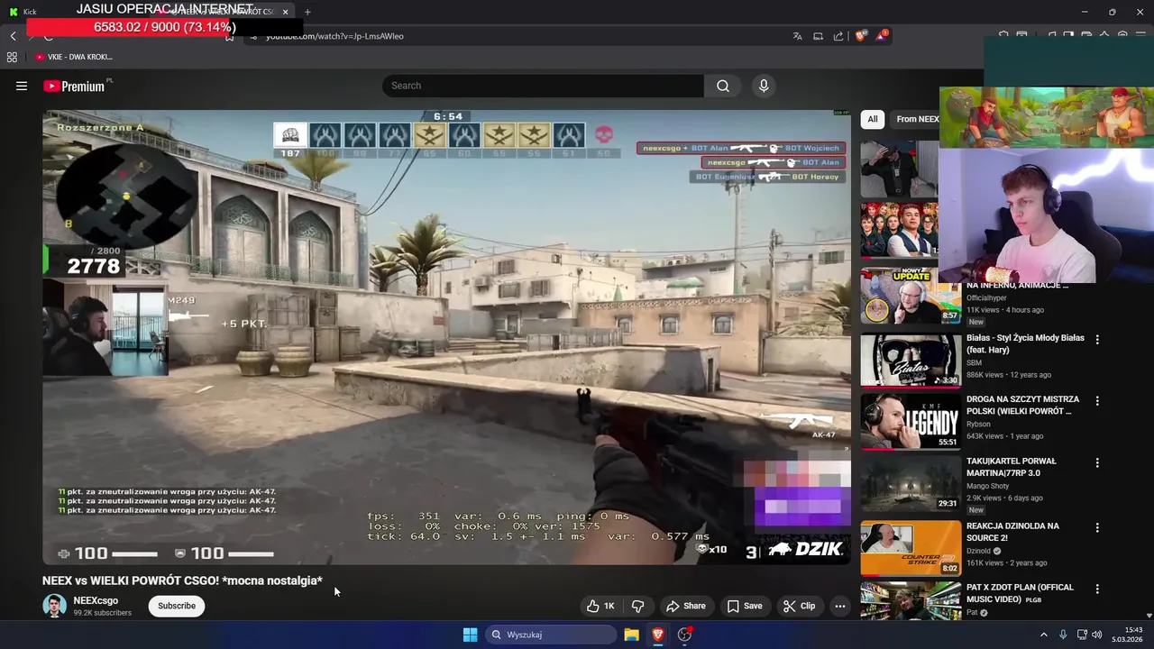Select the 'From NEEX' filter chip
The image size is (1154, 649).
click(x=917, y=119)
